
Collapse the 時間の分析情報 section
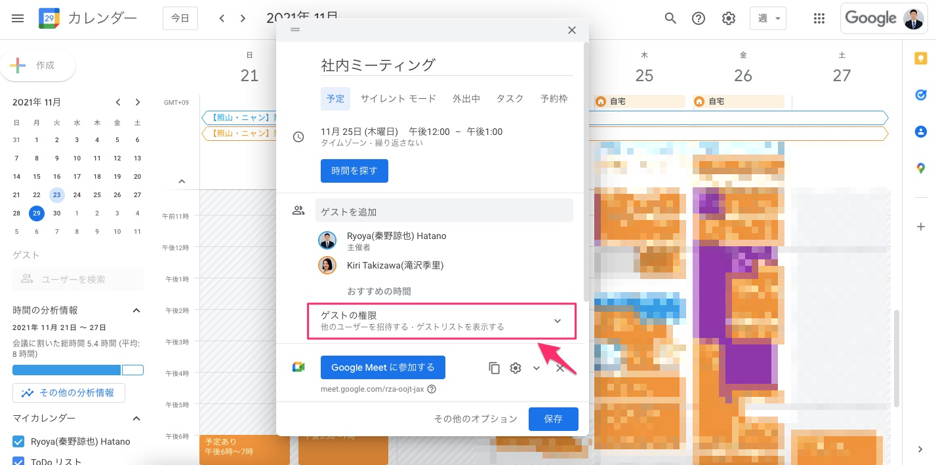(136, 310)
